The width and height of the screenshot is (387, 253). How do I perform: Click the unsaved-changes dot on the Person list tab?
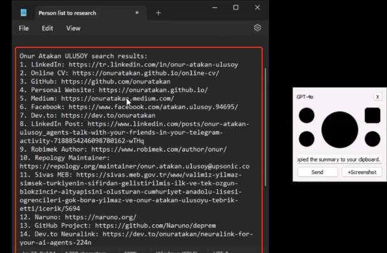pyautogui.click(x=137, y=13)
